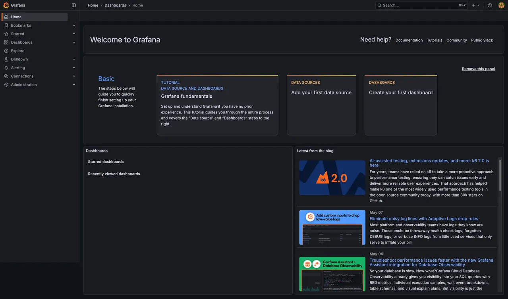Click the Explore compass icon

point(6,51)
